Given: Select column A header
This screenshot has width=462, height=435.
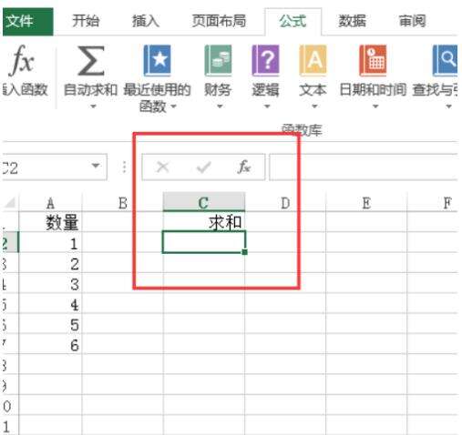Looking at the screenshot, I should (50, 203).
